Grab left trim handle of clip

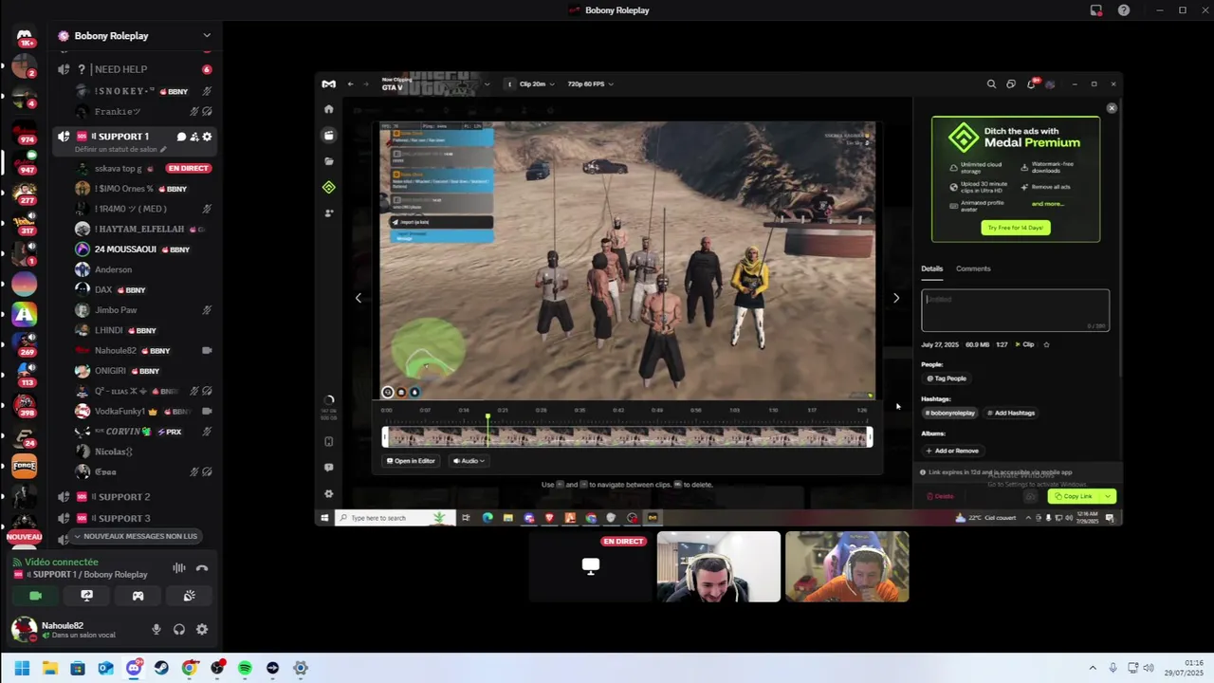point(385,436)
